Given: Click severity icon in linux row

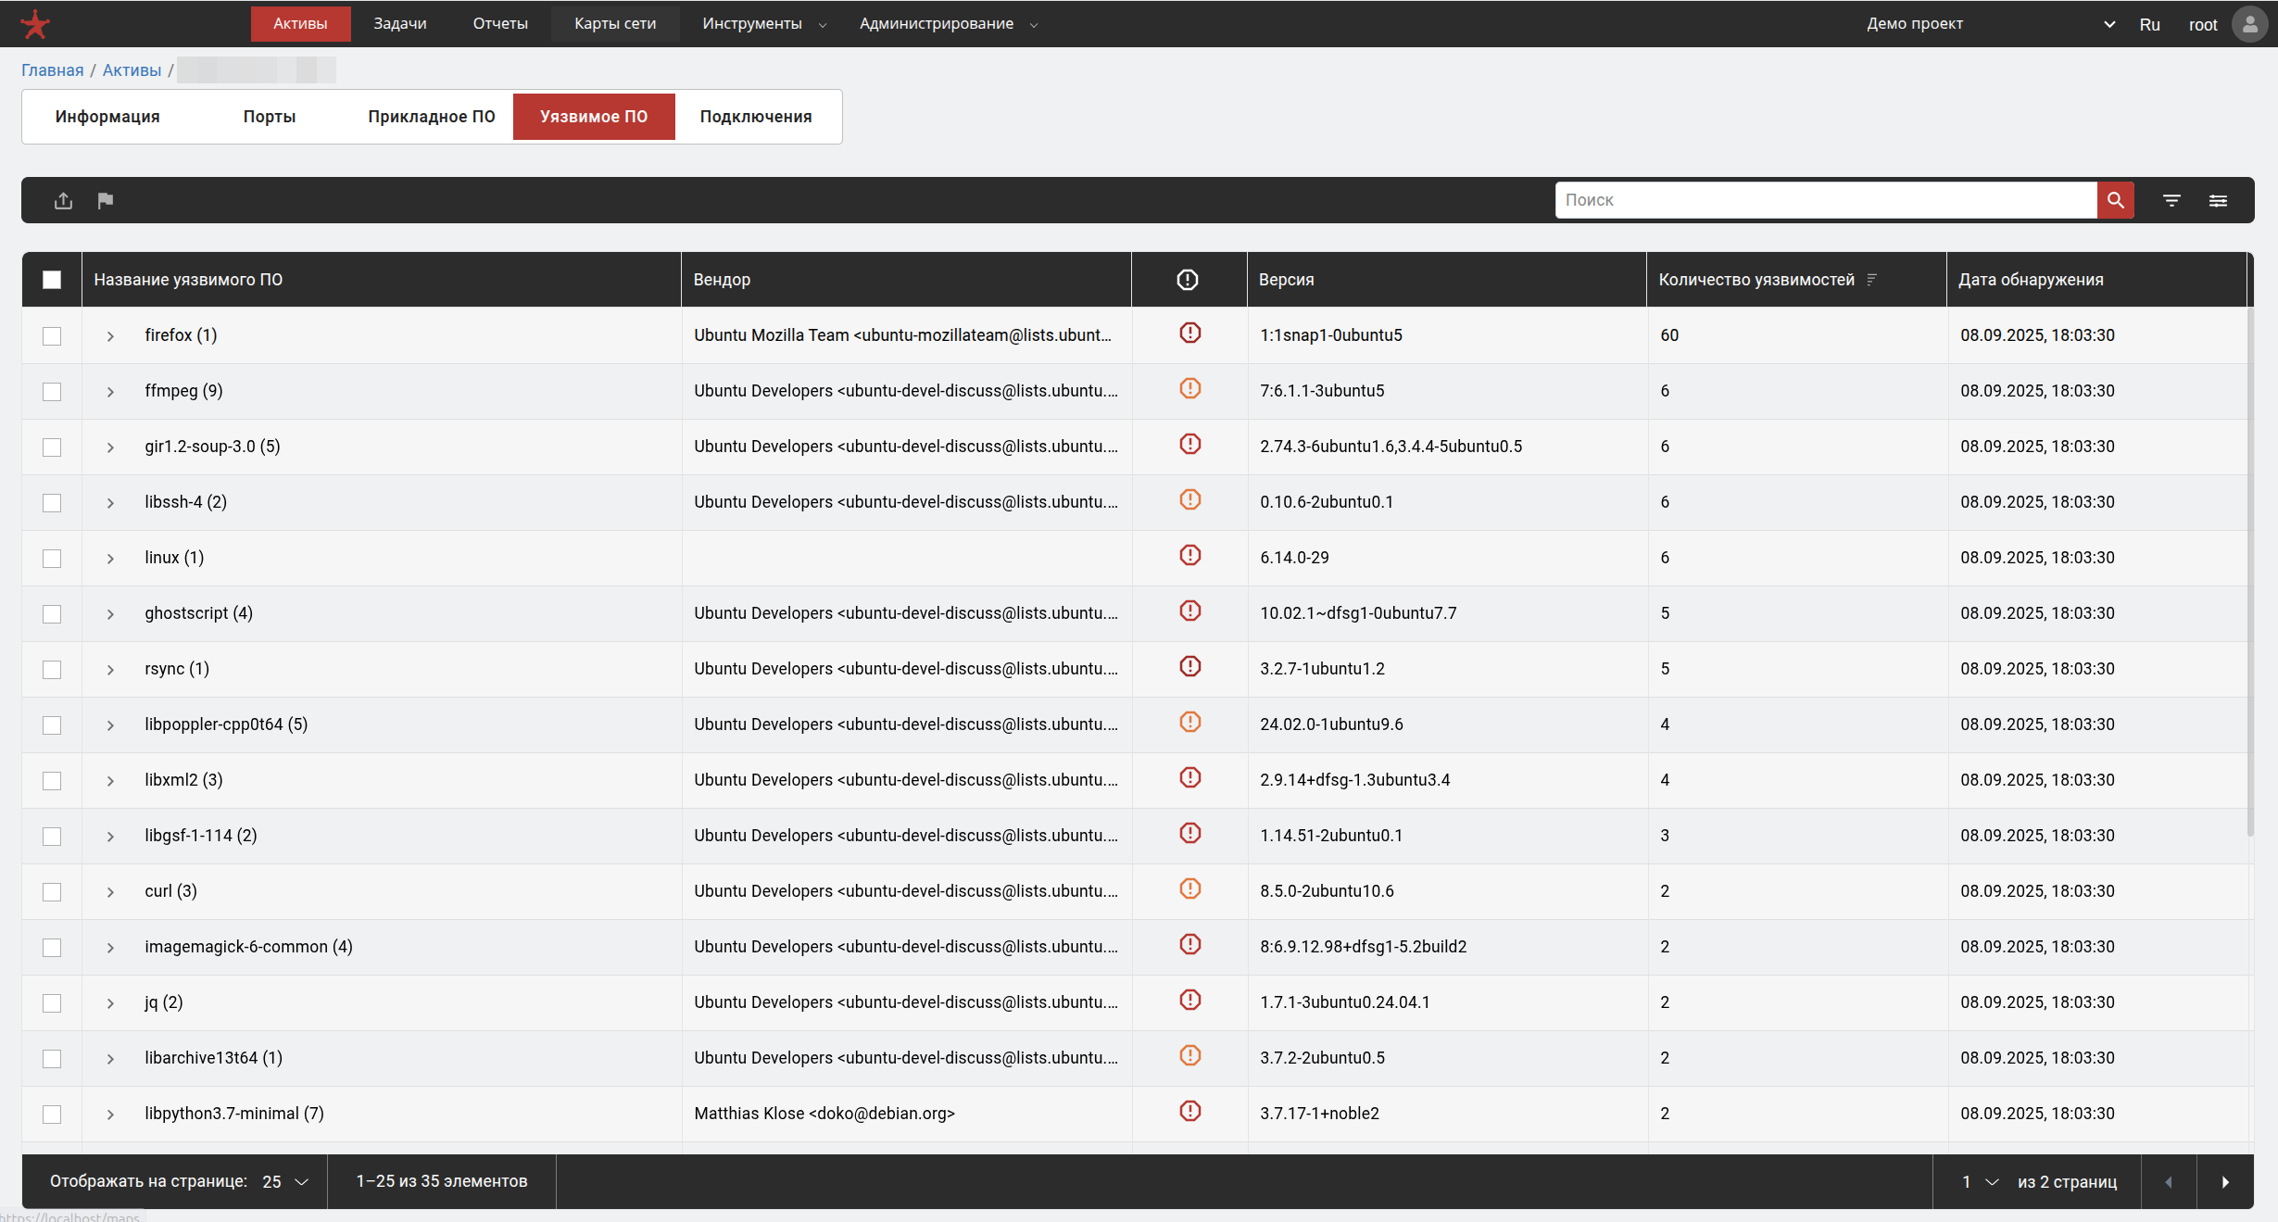Looking at the screenshot, I should [x=1190, y=555].
